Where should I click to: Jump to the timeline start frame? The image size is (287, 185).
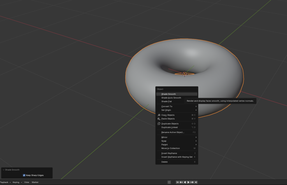pos(177,182)
